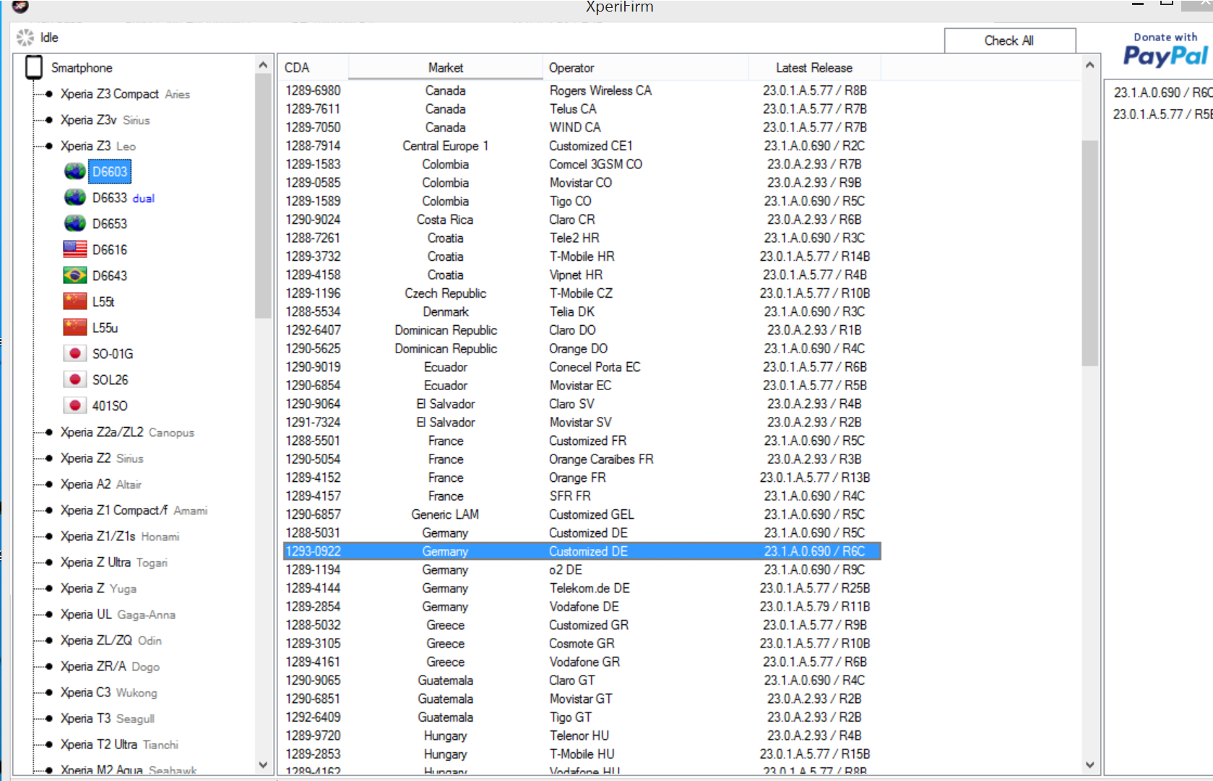Select the Telekom.de DE row
Screen dimensions: 1213x781
point(582,588)
